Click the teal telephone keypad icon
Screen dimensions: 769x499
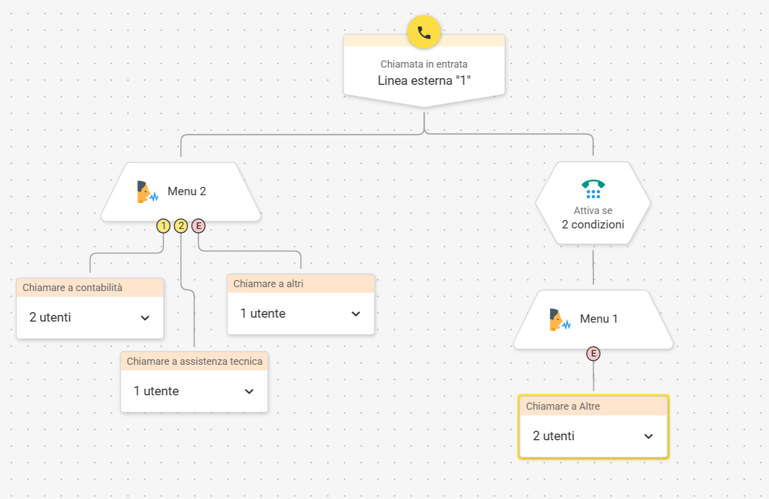[593, 189]
